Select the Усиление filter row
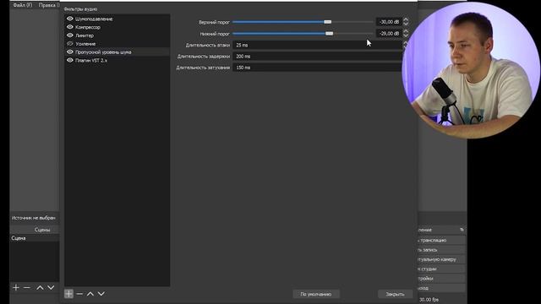 (x=117, y=44)
